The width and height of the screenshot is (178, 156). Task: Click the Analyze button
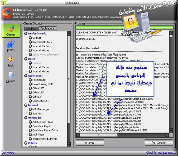click(x=90, y=143)
